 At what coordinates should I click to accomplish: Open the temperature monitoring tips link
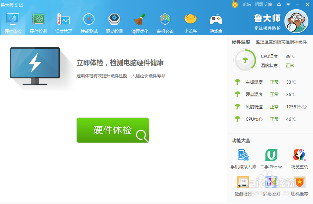coord(282,42)
